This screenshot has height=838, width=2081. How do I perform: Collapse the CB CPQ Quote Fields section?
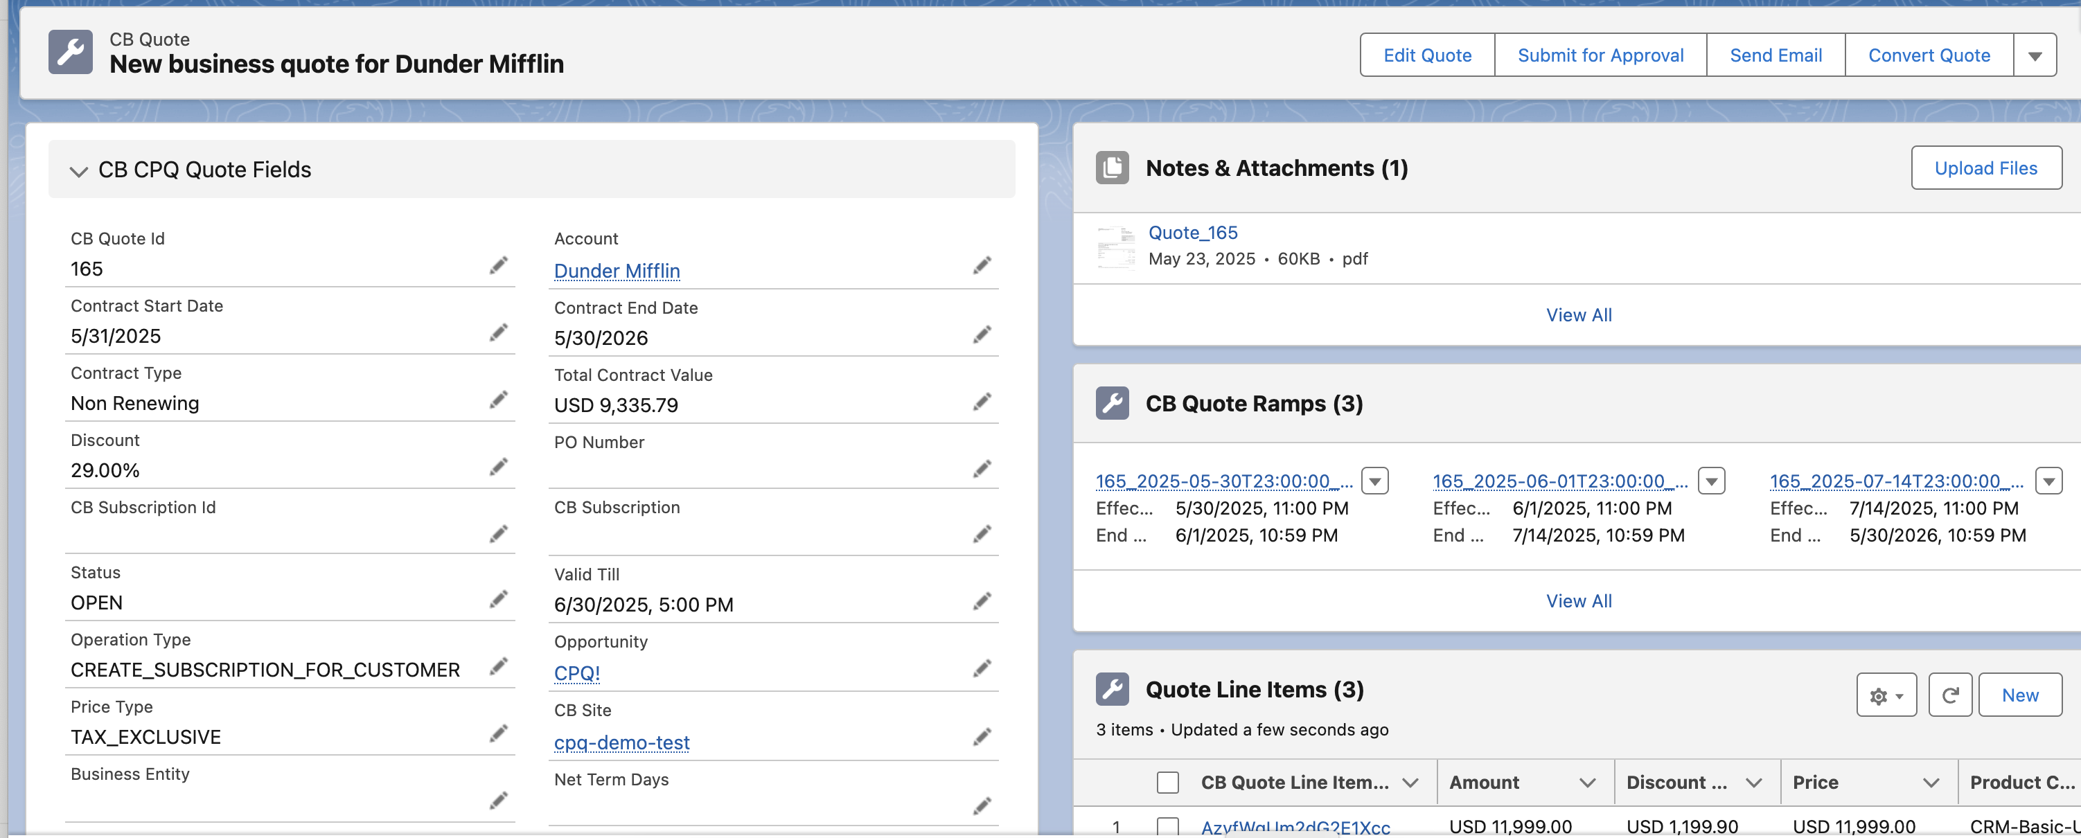(x=78, y=170)
